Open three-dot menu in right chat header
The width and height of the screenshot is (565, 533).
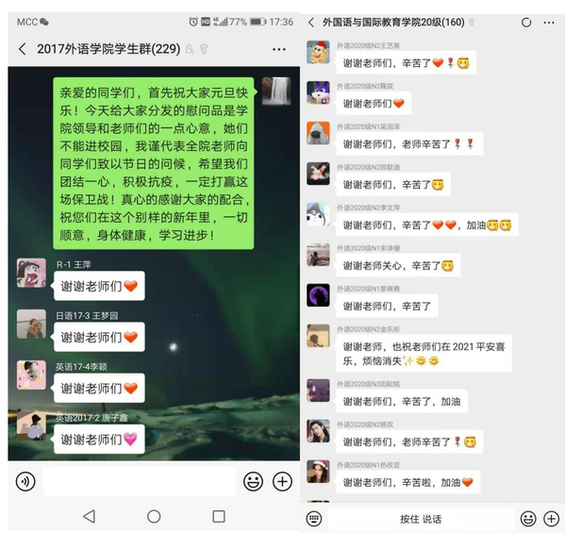[x=549, y=23]
